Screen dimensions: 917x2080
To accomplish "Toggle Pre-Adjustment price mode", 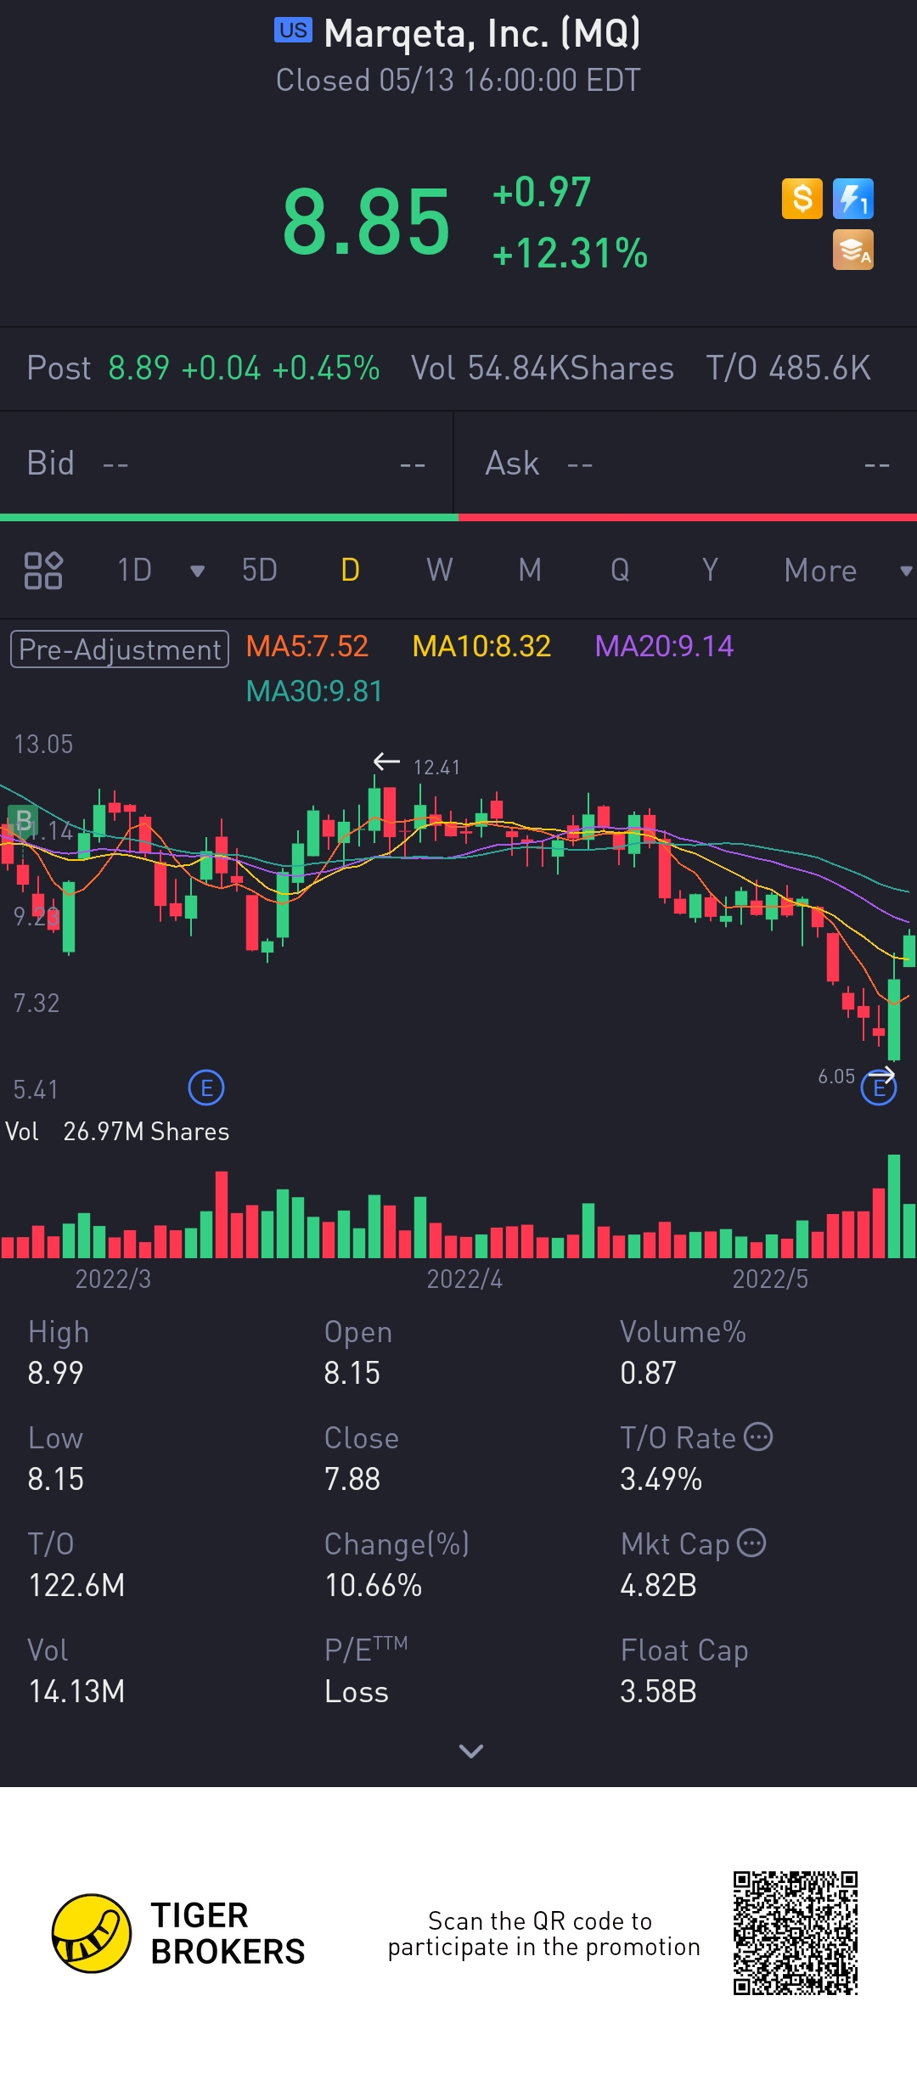I will pyautogui.click(x=120, y=649).
